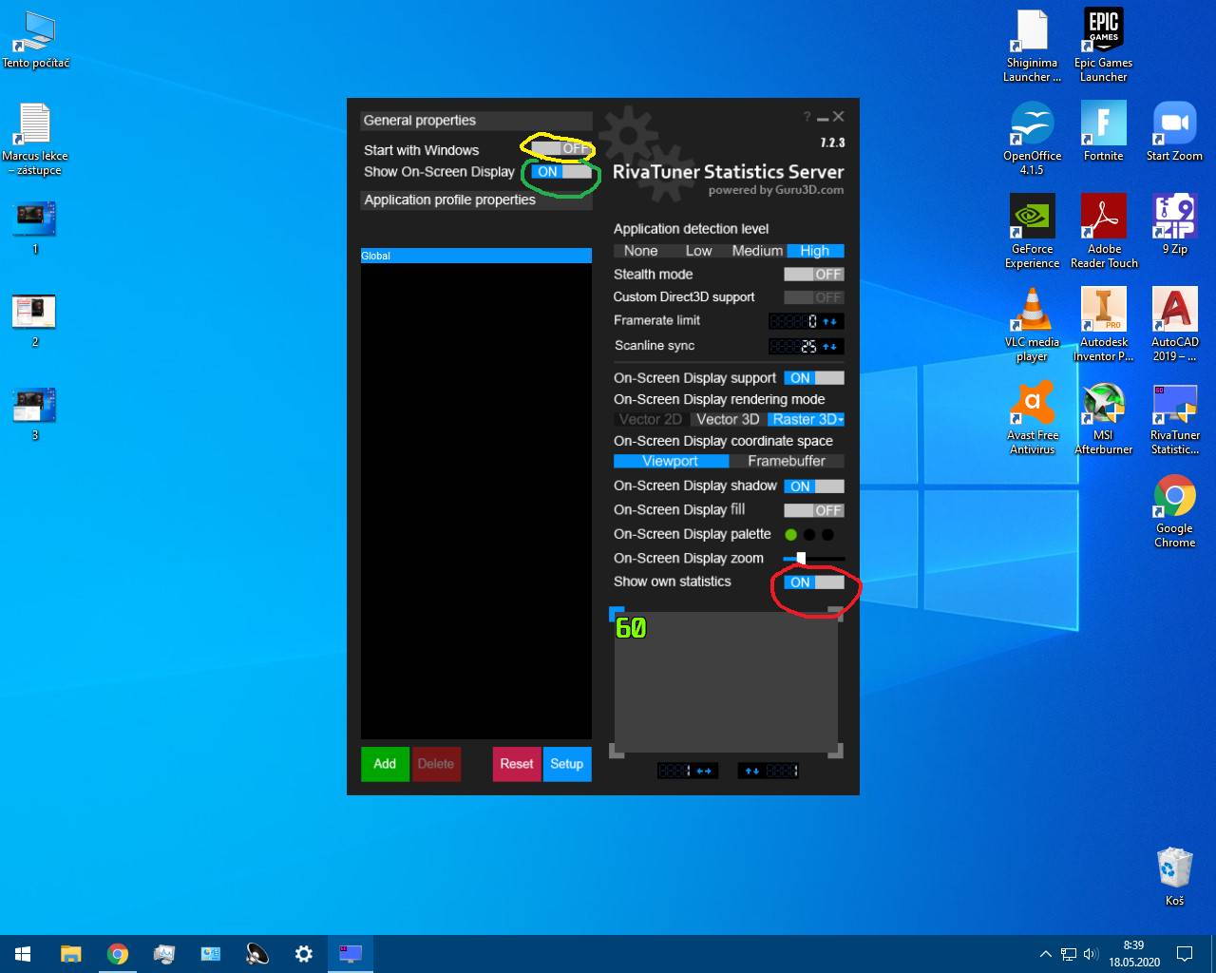This screenshot has width=1216, height=973.
Task: Toggle Stealth mode switch
Action: point(814,275)
